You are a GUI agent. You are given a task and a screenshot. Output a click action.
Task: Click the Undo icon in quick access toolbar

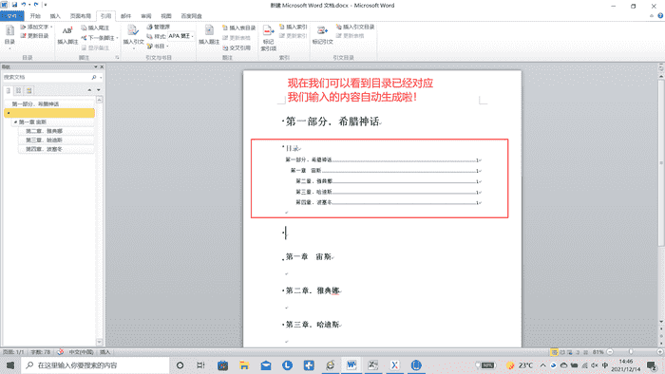[24, 5]
